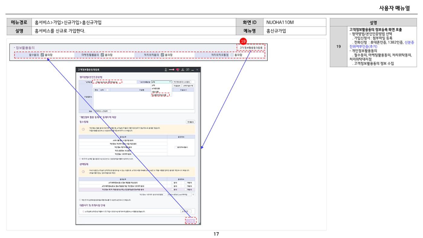Toggle 처리위탁유통점 동의함 checkbox
Viewport: 423px width, 238px height.
click(x=232, y=55)
